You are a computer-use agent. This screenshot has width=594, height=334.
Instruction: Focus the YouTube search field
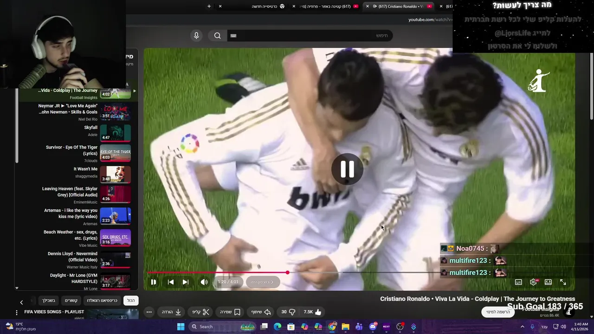[309, 36]
